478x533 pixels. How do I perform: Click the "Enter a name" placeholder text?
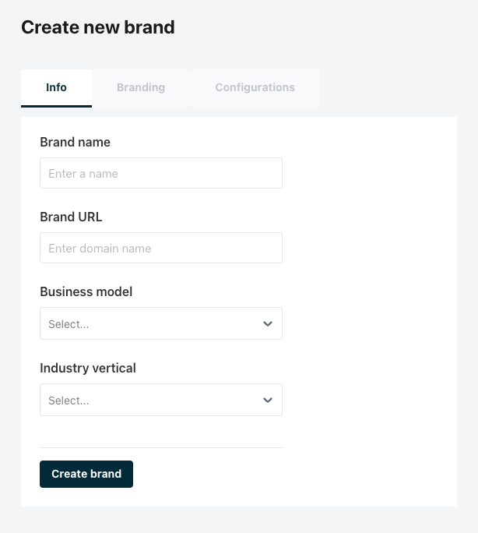tap(83, 174)
